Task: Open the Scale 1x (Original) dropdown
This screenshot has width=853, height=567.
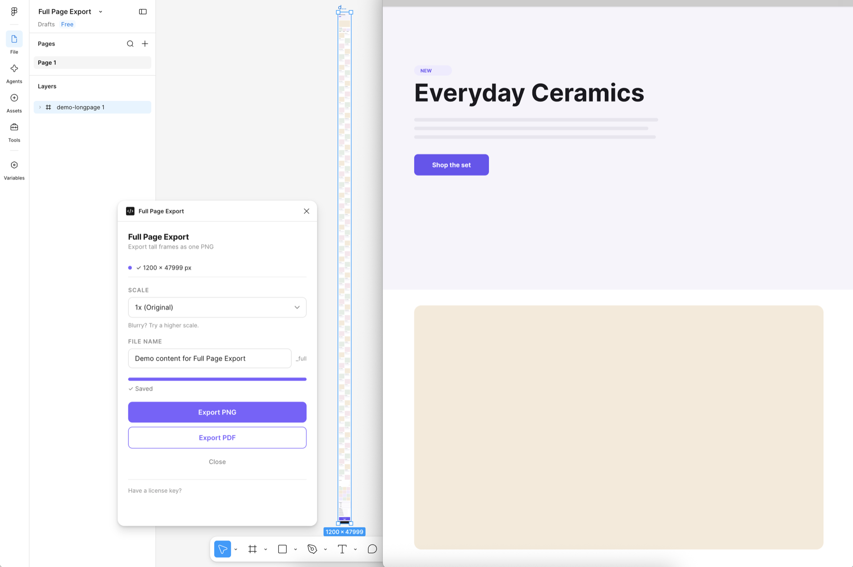Action: pyautogui.click(x=217, y=307)
